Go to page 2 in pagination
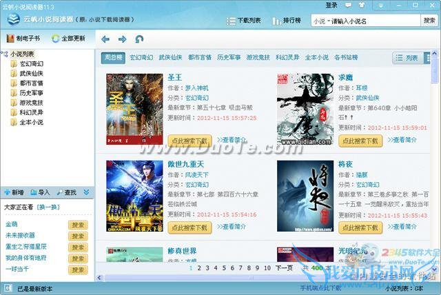Screen dimensions: 441x295 tap(199, 268)
